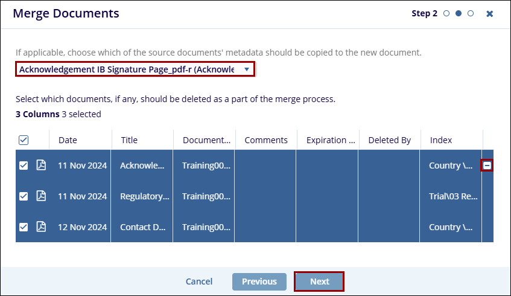
Task: Close the Merge Documents dialog
Action: 490,14
